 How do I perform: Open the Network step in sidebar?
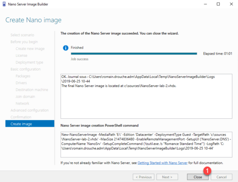point(22,103)
